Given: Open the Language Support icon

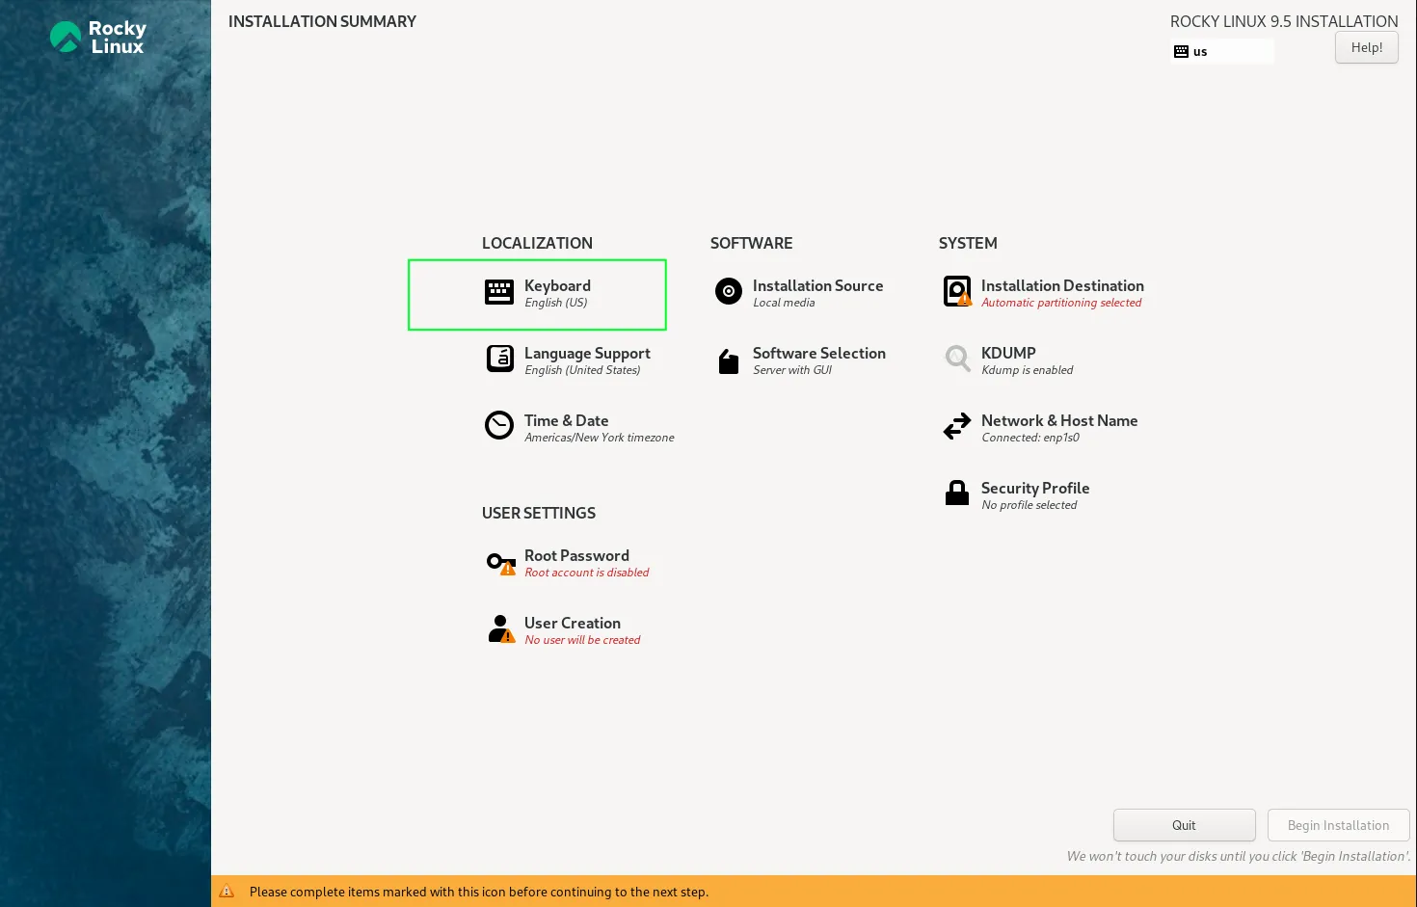Looking at the screenshot, I should [499, 359].
